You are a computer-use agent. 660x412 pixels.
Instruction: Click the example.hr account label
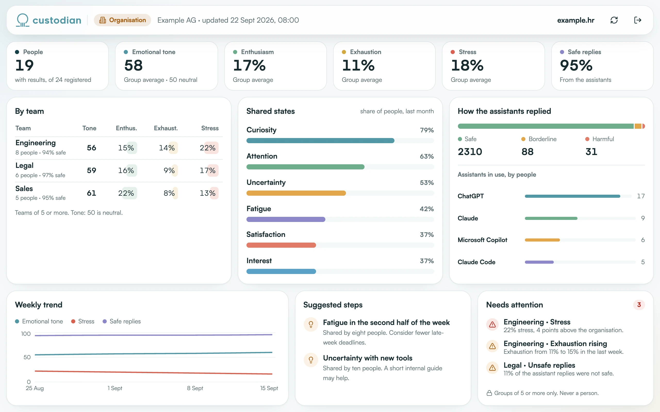(575, 20)
